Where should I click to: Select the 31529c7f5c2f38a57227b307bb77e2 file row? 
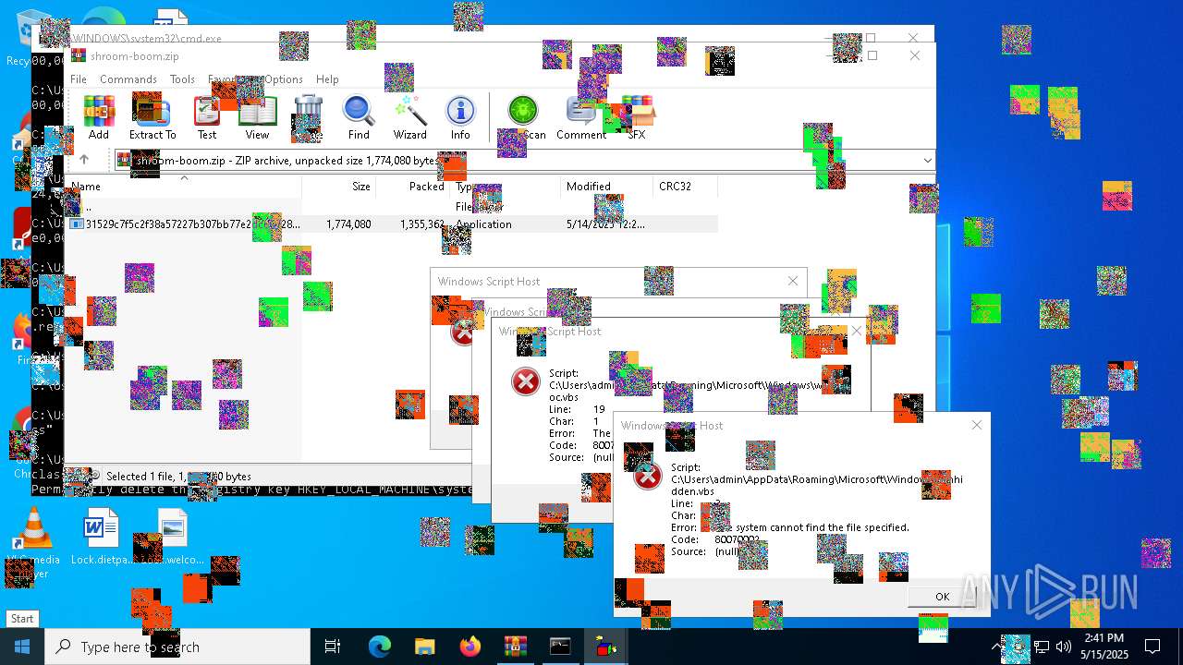point(392,224)
